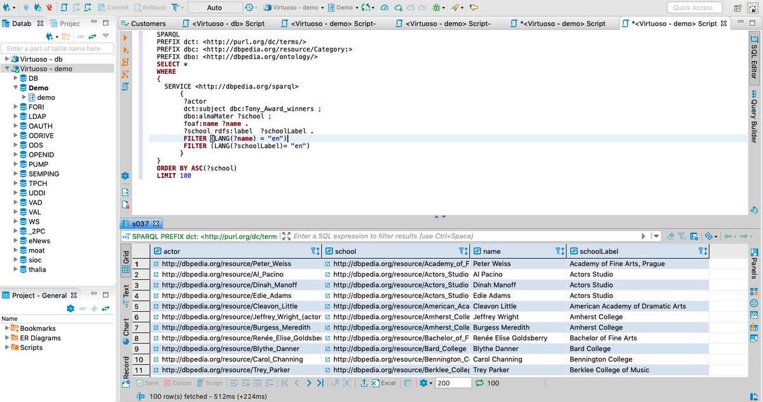Switch to the Projec navigator tab
Image resolution: width=763 pixels, height=402 pixels.
point(65,24)
